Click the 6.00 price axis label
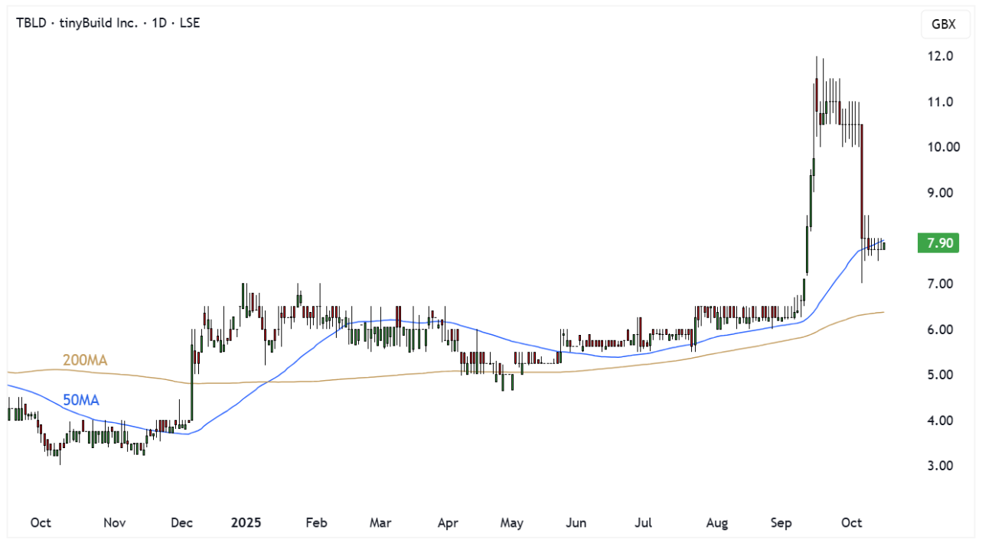The height and width of the screenshot is (546, 982). point(939,330)
